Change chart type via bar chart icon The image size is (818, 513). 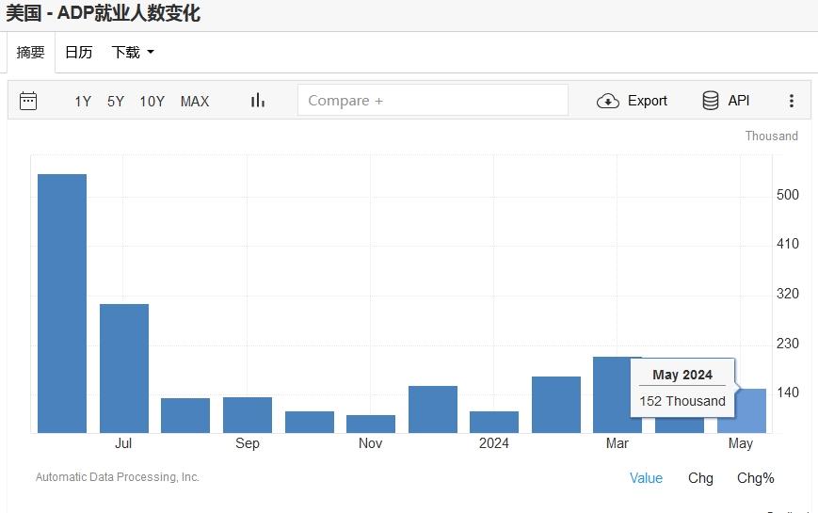[x=258, y=100]
